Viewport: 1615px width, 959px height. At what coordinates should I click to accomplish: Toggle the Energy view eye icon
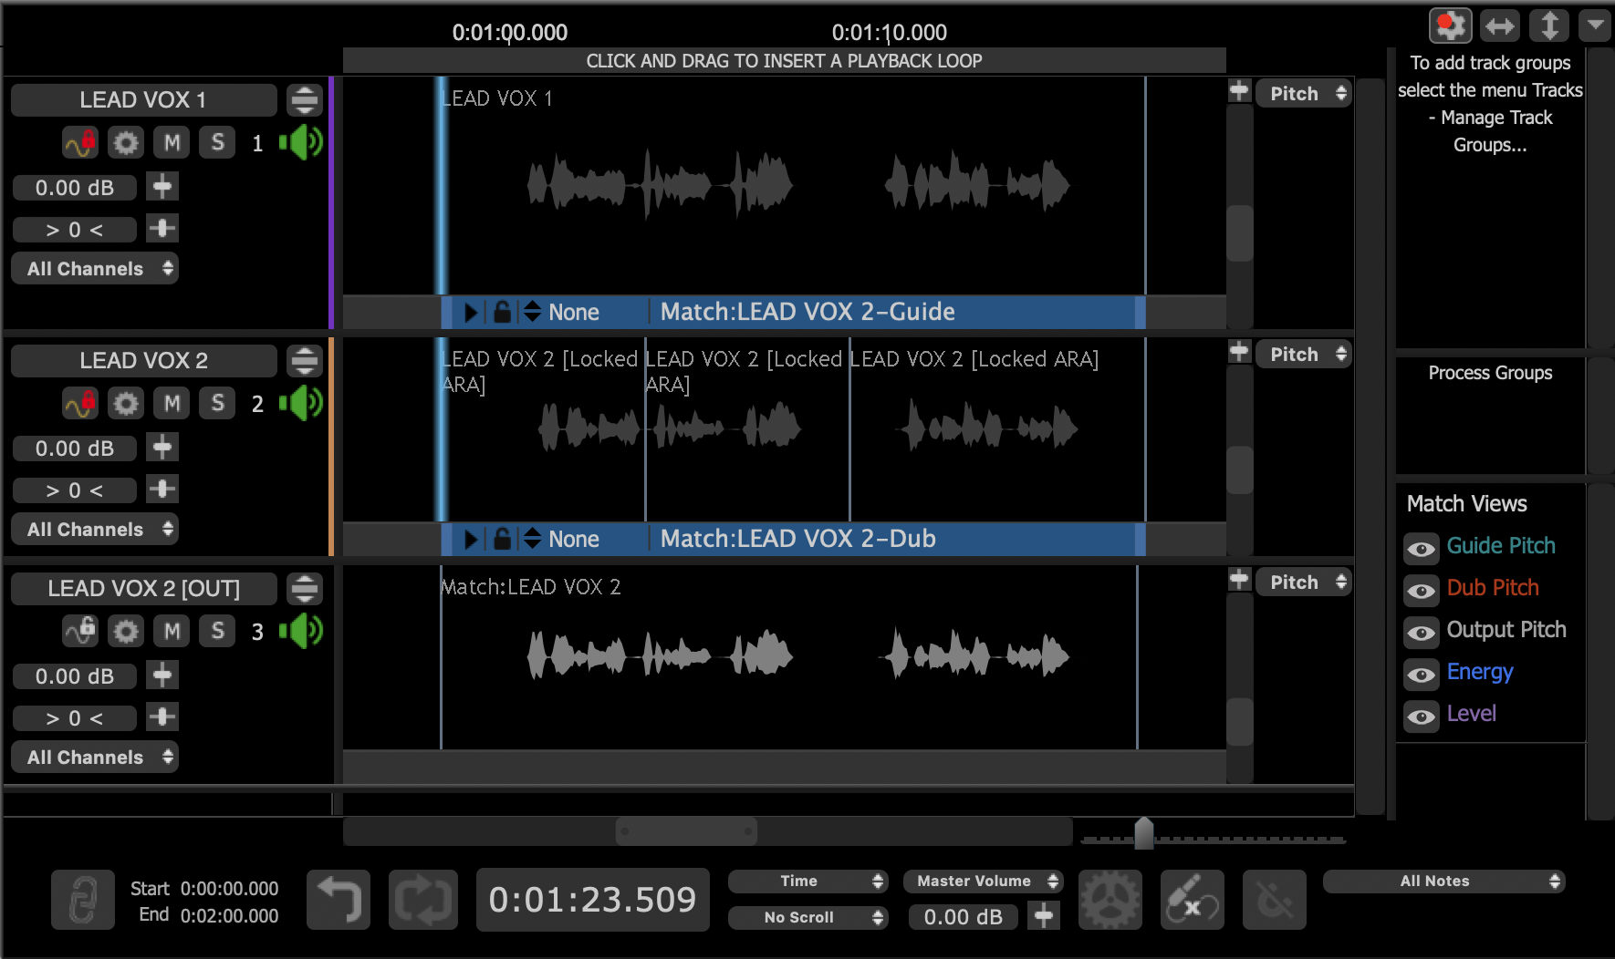tap(1421, 674)
